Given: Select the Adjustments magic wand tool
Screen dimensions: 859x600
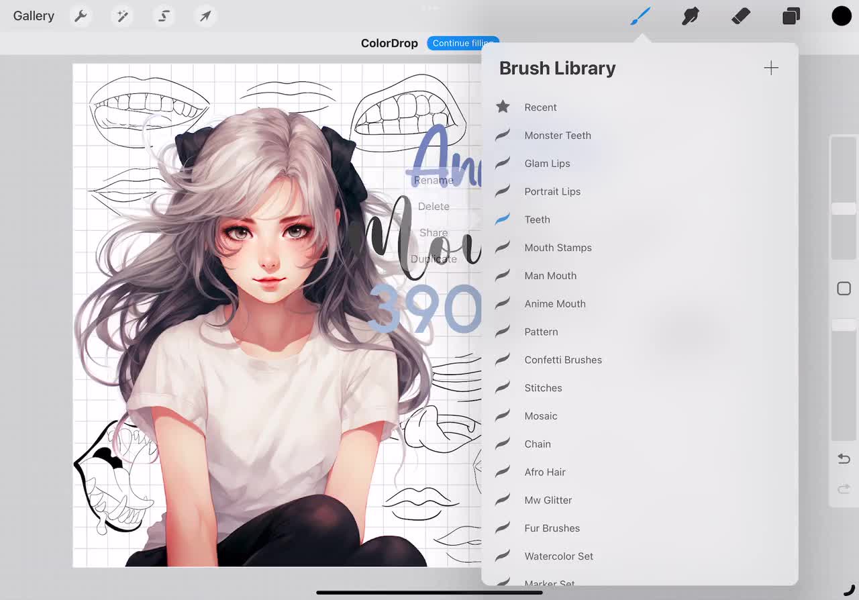Looking at the screenshot, I should (x=122, y=15).
